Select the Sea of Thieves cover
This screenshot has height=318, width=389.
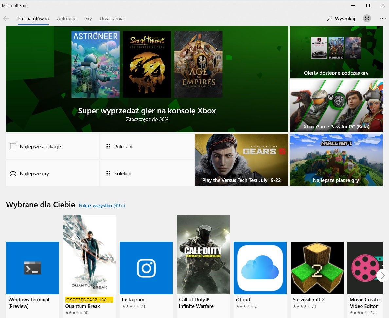[147, 64]
